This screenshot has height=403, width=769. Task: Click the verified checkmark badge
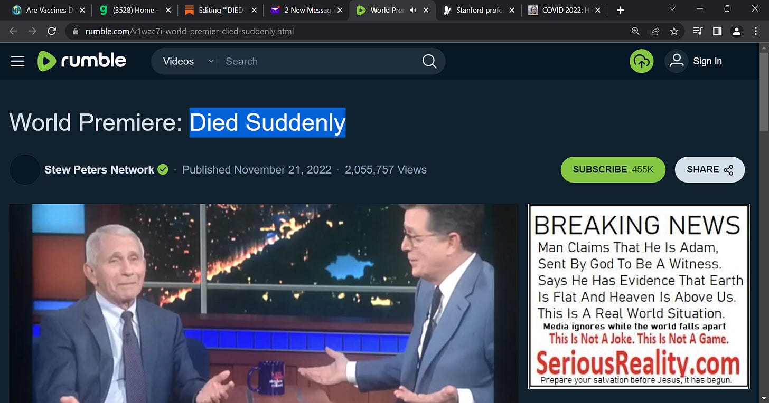coord(163,169)
